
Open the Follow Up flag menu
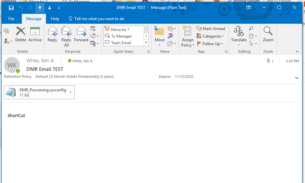[x=210, y=44]
